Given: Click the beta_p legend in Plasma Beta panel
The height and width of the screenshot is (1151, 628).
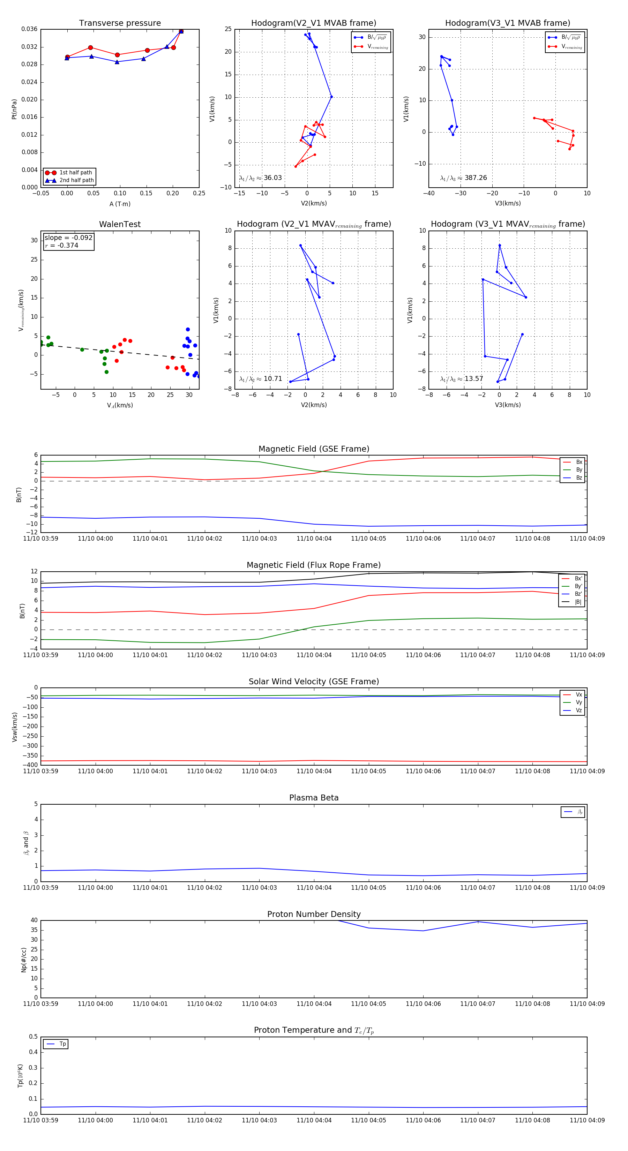Looking at the screenshot, I should [573, 812].
